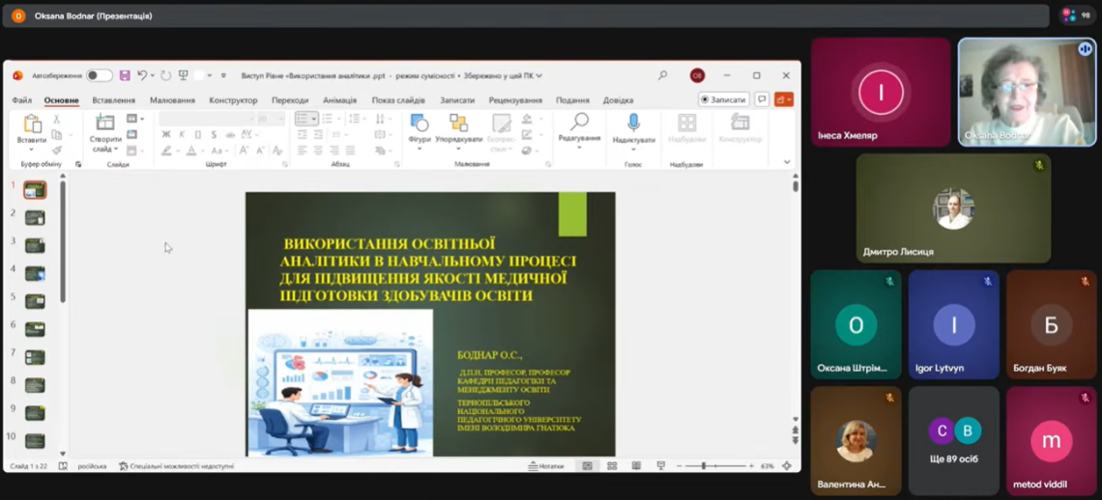Click the purple Save disk icon
The image size is (1102, 500).
click(125, 75)
